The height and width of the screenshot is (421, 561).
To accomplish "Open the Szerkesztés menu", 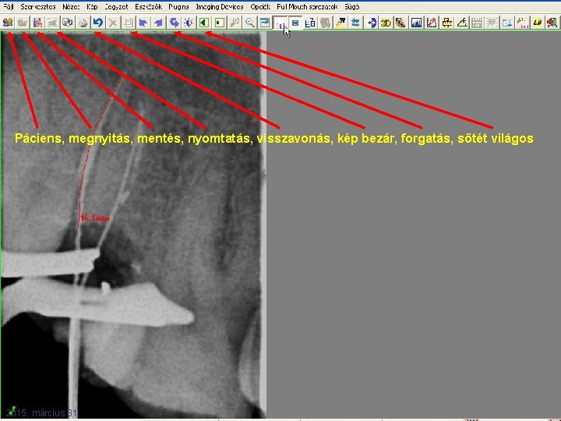I will [x=37, y=7].
